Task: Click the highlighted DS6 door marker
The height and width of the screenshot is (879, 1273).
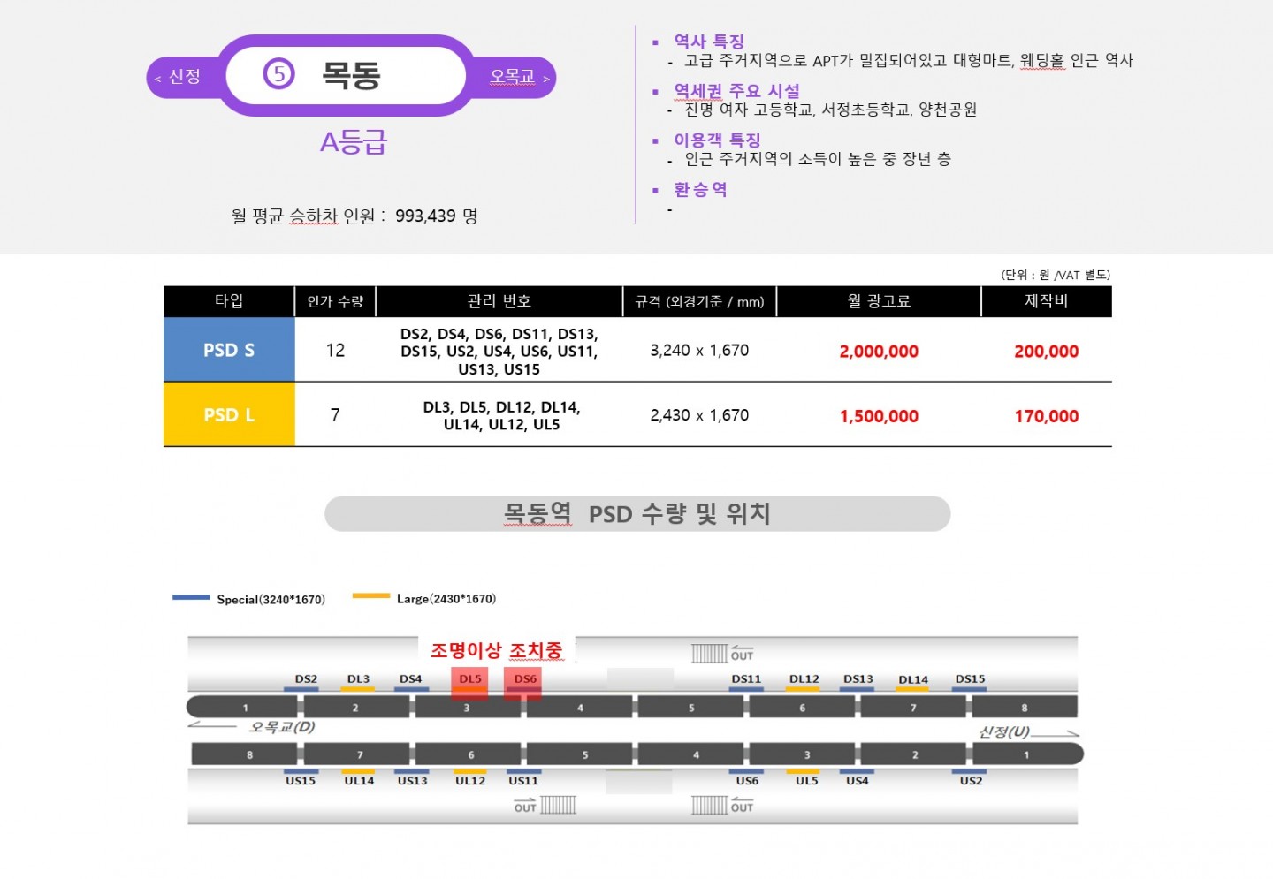Action: tap(523, 683)
